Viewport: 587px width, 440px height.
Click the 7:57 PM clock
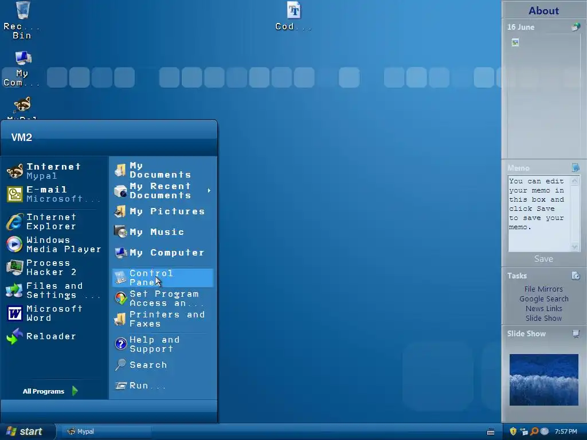point(566,431)
